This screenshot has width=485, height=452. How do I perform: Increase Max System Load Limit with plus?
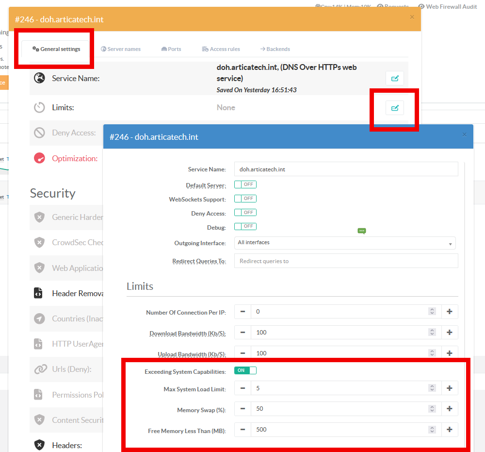pos(449,388)
